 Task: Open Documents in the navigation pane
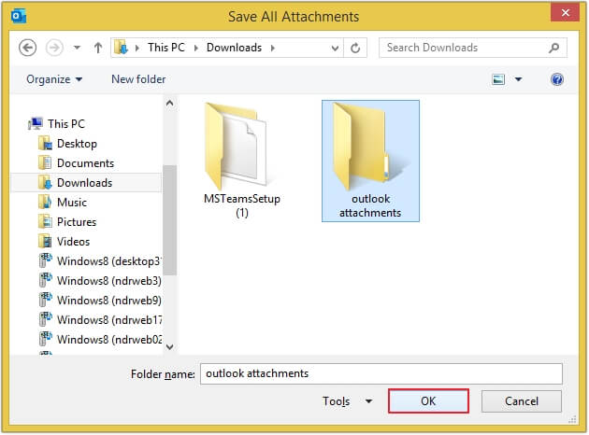(x=77, y=163)
